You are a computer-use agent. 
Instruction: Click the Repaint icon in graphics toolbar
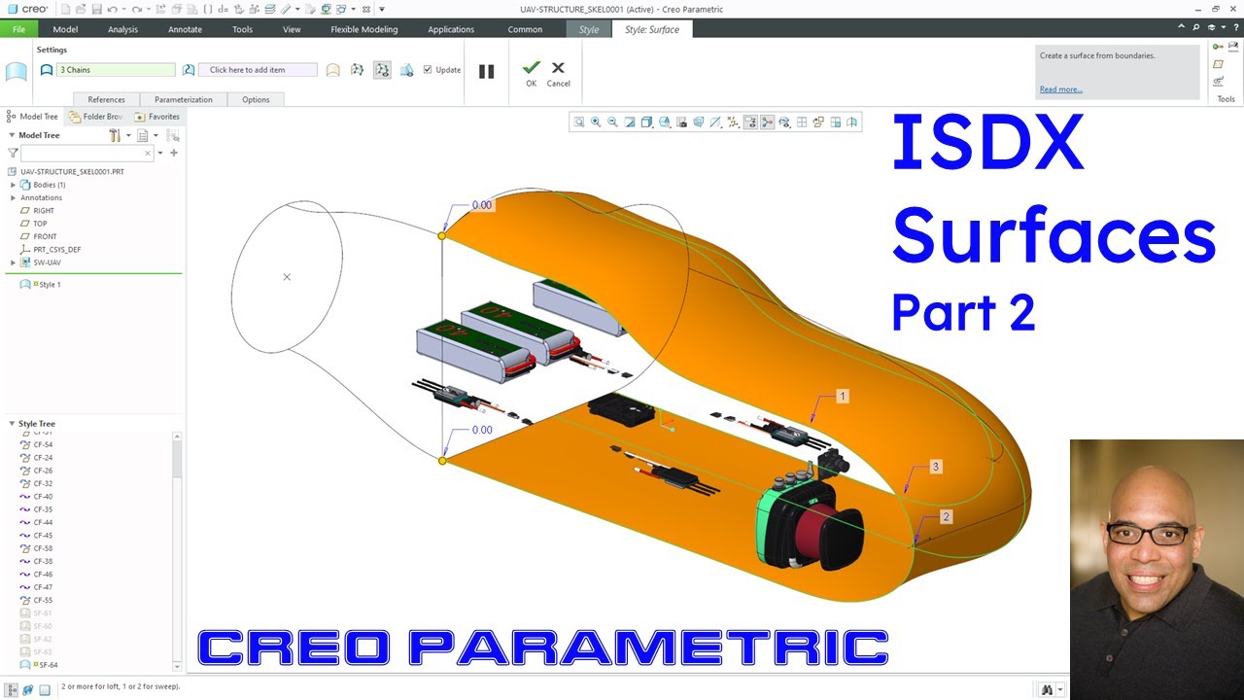click(630, 122)
